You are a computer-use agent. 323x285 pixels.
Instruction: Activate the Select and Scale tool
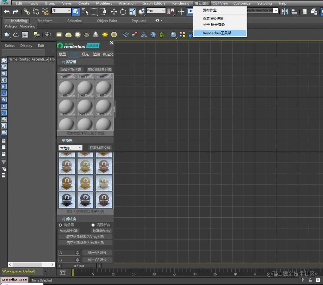132,12
